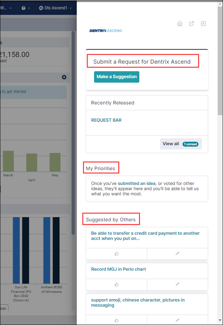The height and width of the screenshot is (325, 223).
Task: Click View all recently released
Action: [181, 144]
